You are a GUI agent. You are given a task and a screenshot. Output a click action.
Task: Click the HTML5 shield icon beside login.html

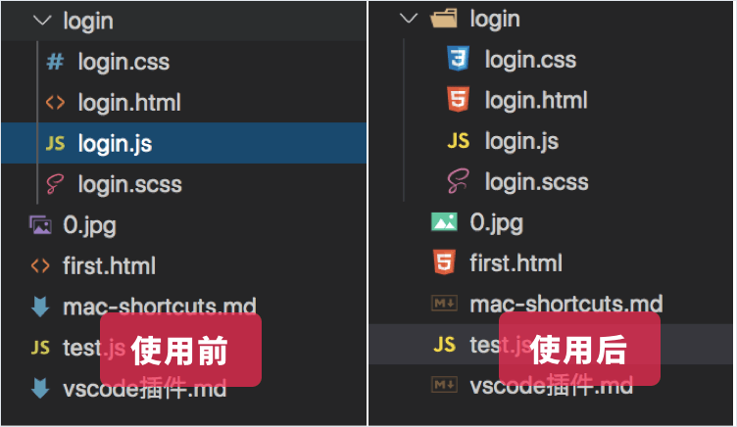coord(459,99)
